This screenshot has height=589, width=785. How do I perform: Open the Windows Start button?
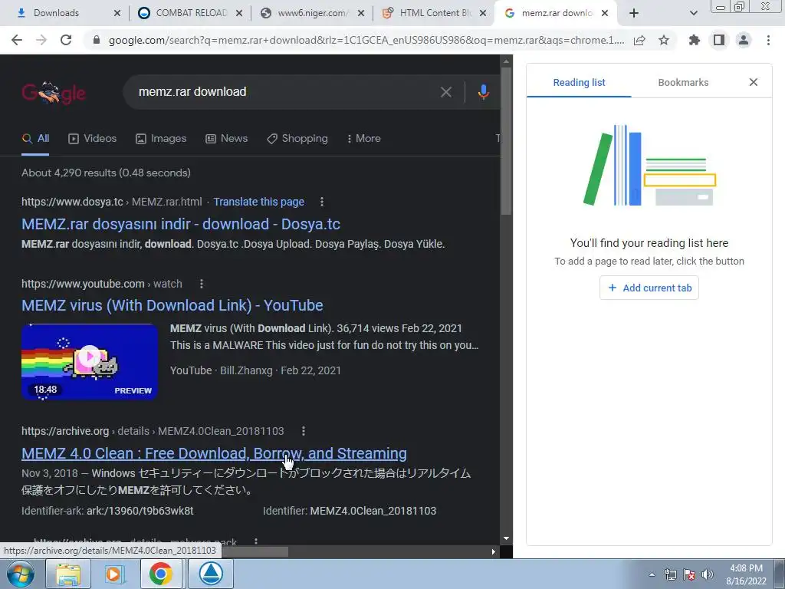pos(21,574)
